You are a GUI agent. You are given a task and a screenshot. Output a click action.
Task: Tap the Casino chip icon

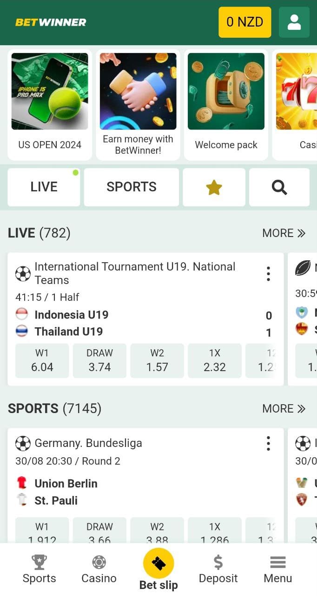[x=99, y=562]
